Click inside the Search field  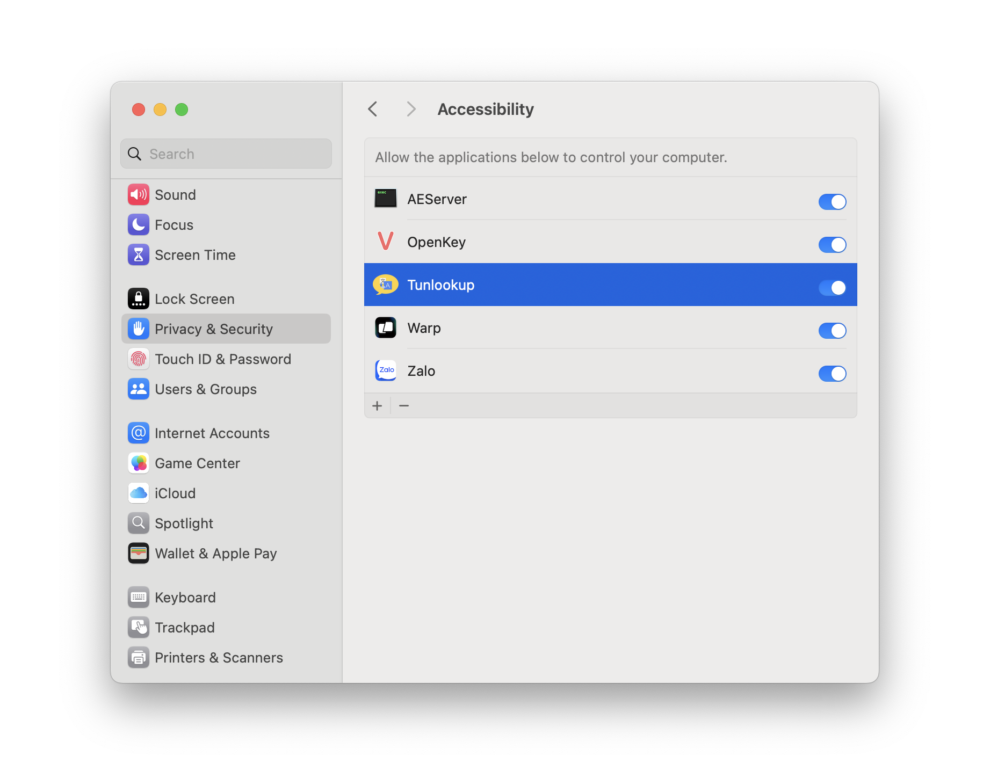click(226, 154)
